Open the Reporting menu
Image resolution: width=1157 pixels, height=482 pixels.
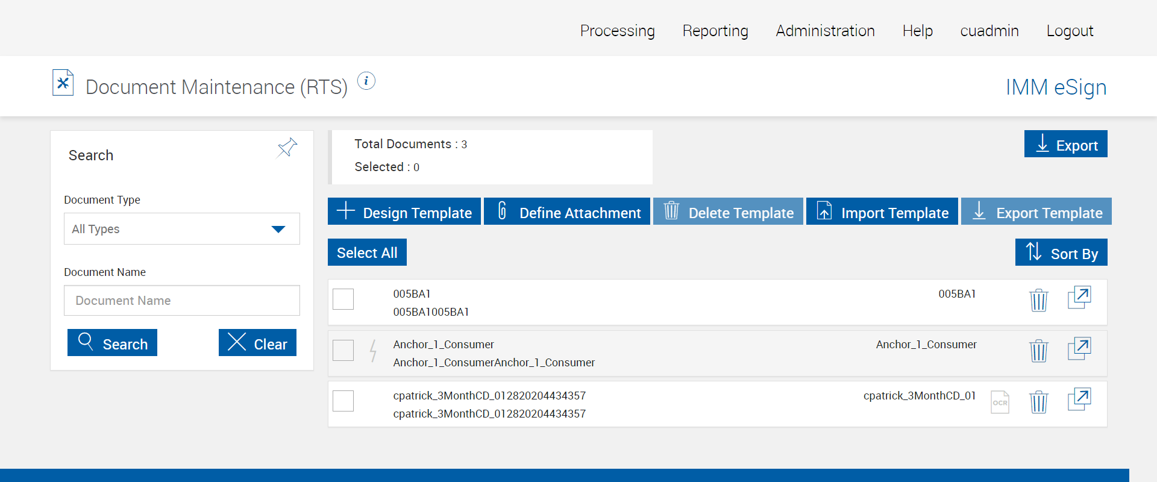(x=715, y=31)
